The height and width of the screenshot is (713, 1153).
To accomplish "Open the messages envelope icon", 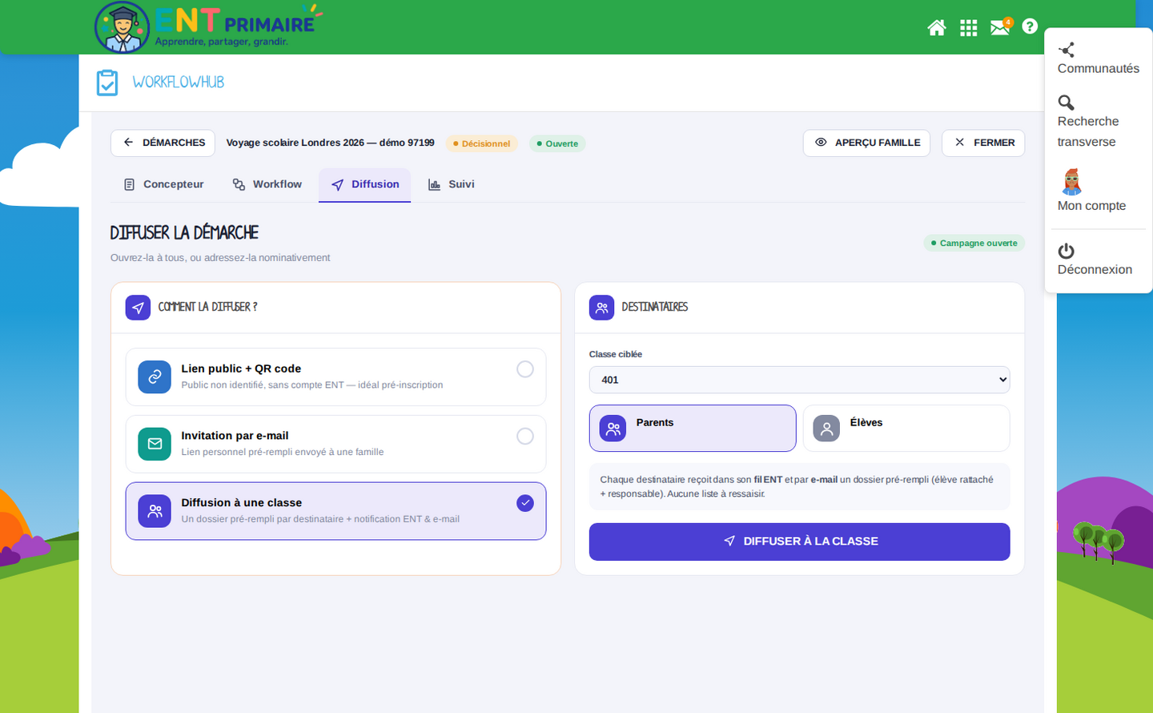I will click(x=1000, y=27).
